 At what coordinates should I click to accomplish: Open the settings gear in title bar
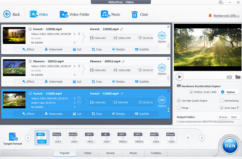coord(221,2)
